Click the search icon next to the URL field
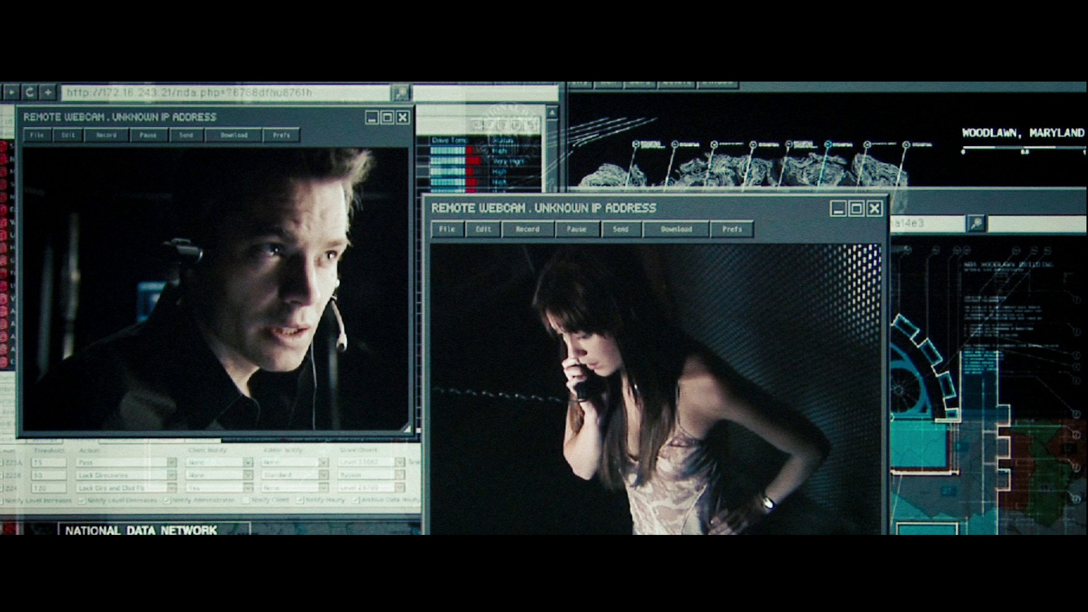 coord(400,92)
